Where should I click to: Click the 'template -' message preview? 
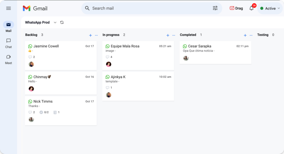tap(112, 81)
